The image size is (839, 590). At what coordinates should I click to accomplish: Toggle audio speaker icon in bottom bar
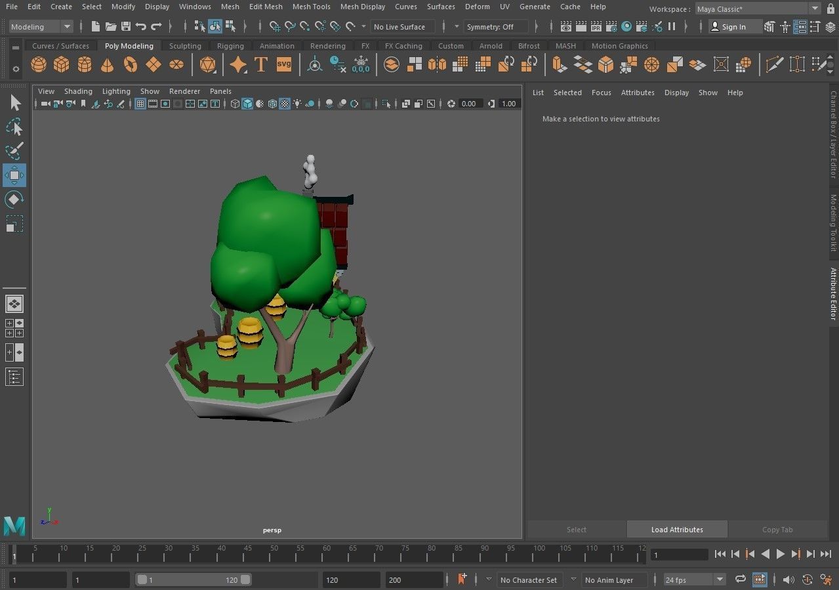click(788, 579)
